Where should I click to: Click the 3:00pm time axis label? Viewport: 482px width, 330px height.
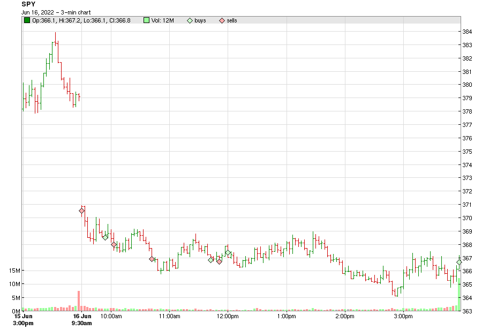[403, 316]
